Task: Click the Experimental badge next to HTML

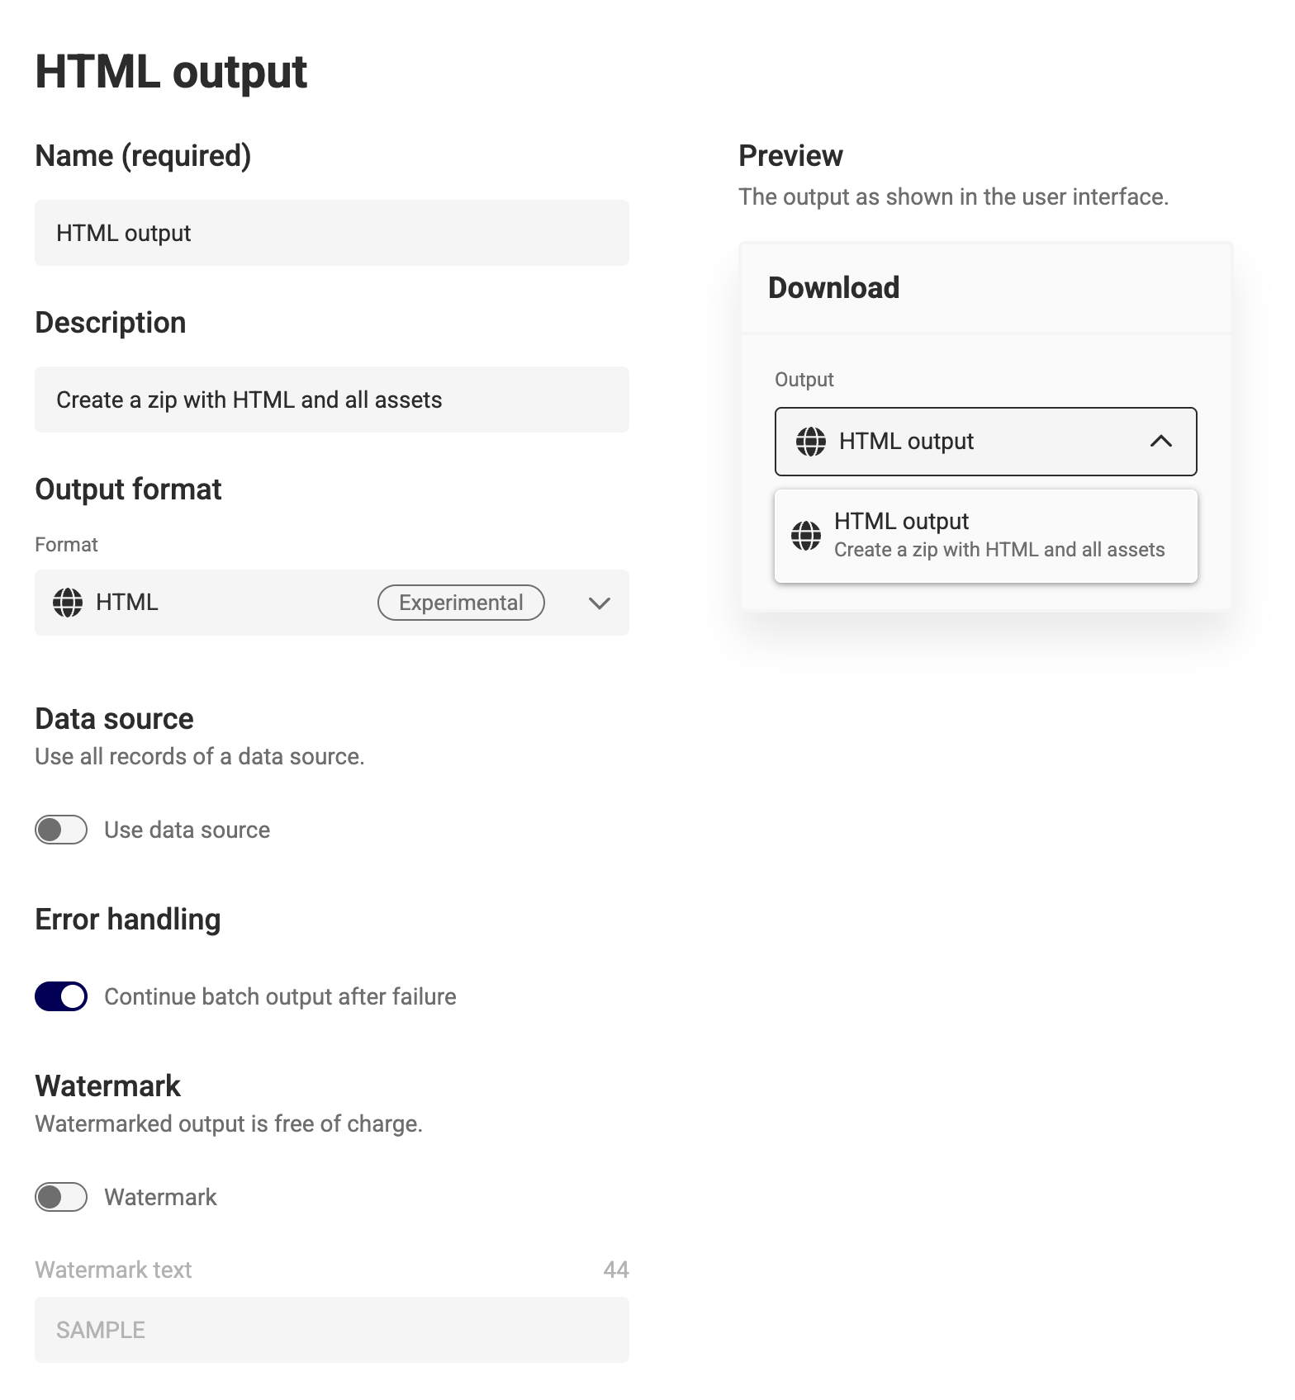Action: 461,603
